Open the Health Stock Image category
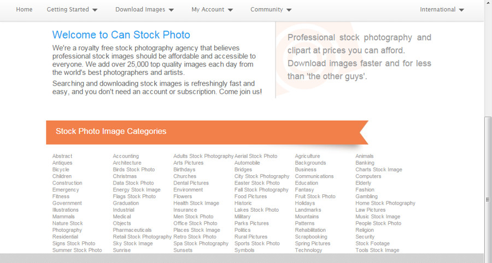The image size is (492, 263). (x=196, y=203)
